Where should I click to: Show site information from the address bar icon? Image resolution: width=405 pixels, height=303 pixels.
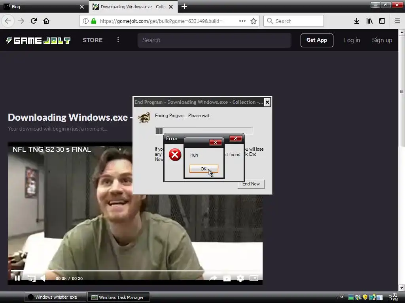(x=85, y=21)
